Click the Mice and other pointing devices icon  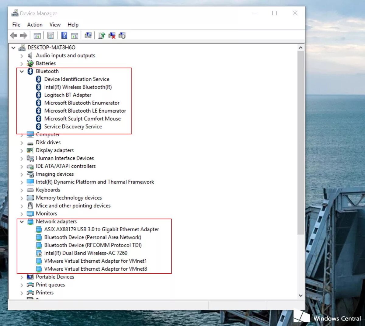30,206
